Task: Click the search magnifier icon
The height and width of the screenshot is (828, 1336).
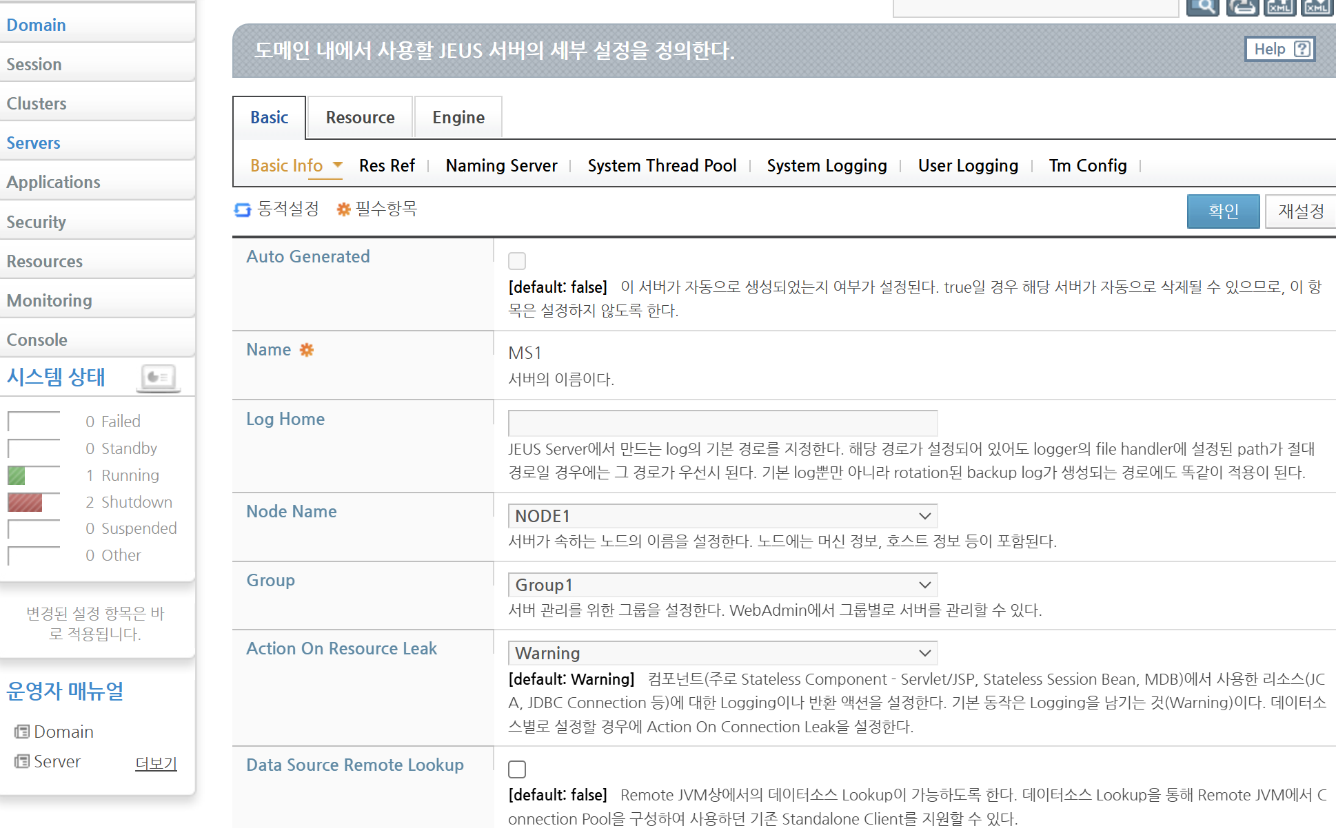Action: 1203,7
